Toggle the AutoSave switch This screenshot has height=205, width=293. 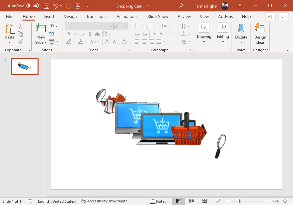(x=32, y=6)
